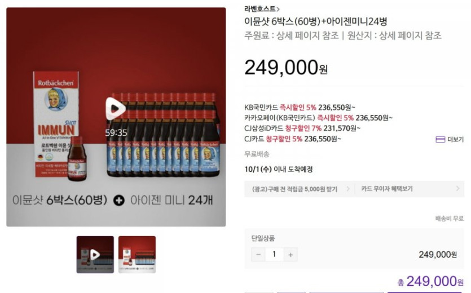Viewport: 471px width, 293px height.
Task: Open the 라벤호스트 brand link
Action: click(x=259, y=8)
